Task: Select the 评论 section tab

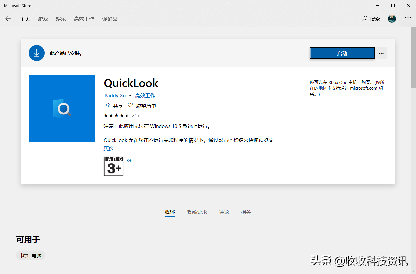Action: point(224,212)
